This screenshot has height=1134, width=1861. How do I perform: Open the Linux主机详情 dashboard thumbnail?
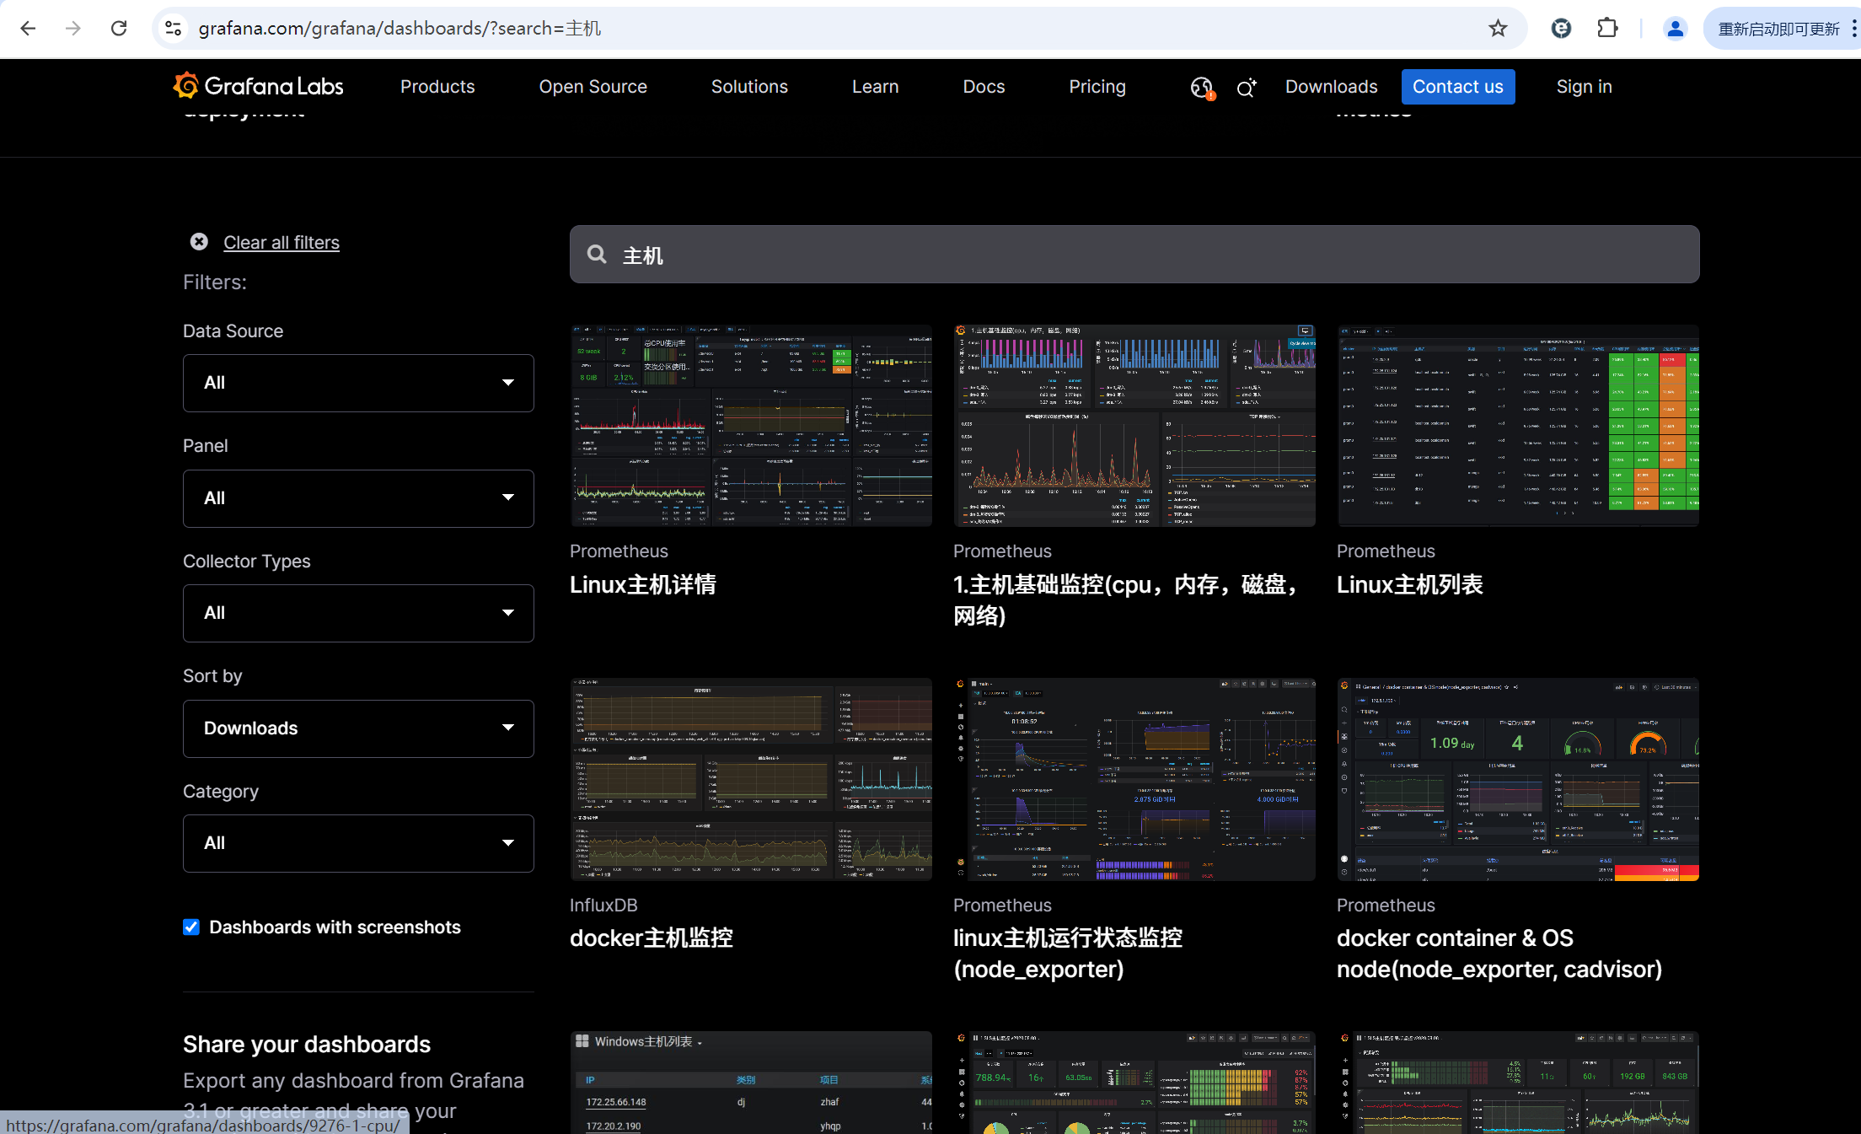coord(751,426)
